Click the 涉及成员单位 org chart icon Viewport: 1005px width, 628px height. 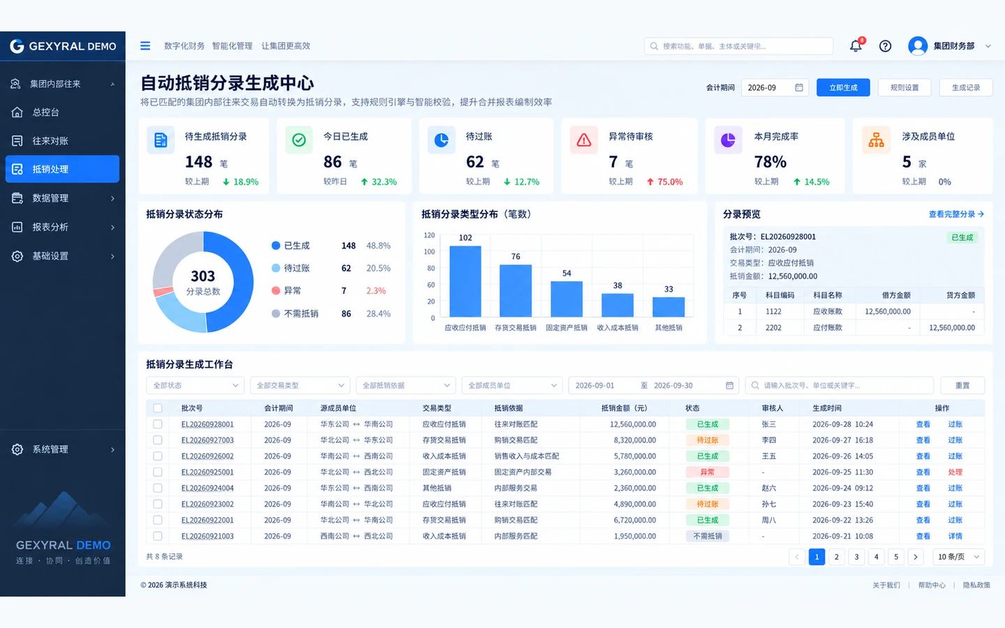tap(876, 140)
